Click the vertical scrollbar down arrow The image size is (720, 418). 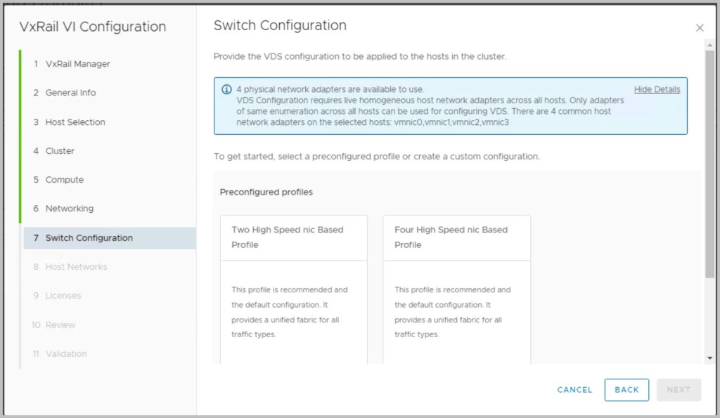coord(709,358)
